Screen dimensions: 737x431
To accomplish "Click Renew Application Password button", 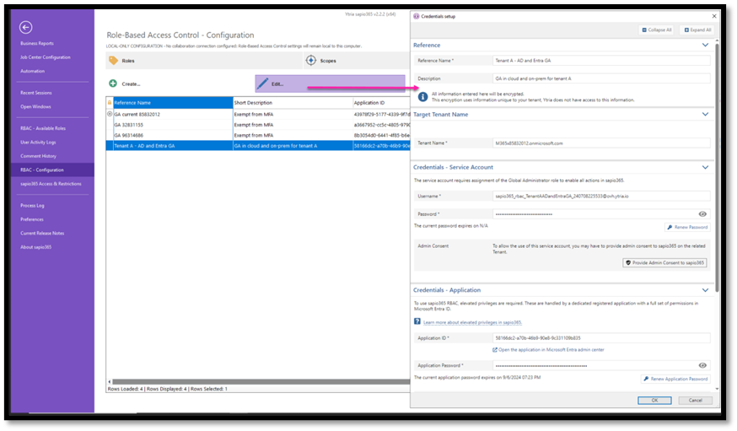I will point(675,379).
